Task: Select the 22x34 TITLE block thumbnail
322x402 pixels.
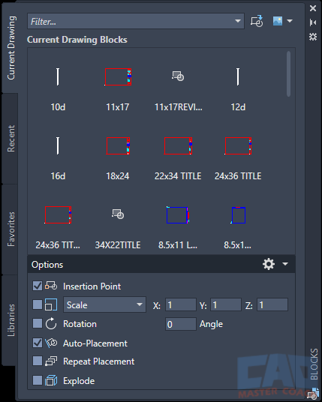Action: [x=178, y=145]
